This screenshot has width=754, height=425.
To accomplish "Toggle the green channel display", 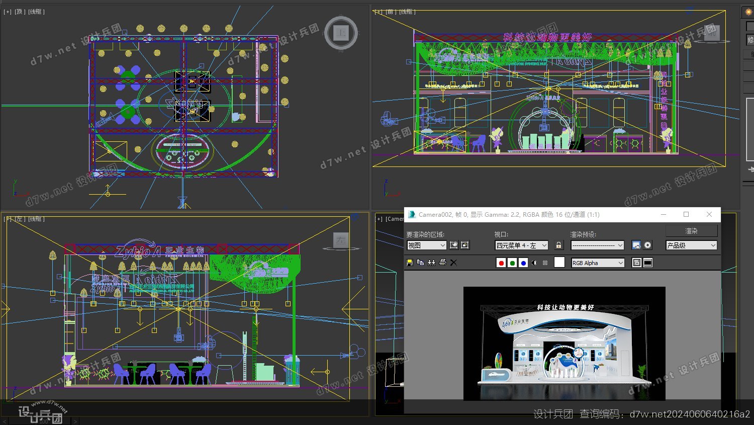I will 512,263.
